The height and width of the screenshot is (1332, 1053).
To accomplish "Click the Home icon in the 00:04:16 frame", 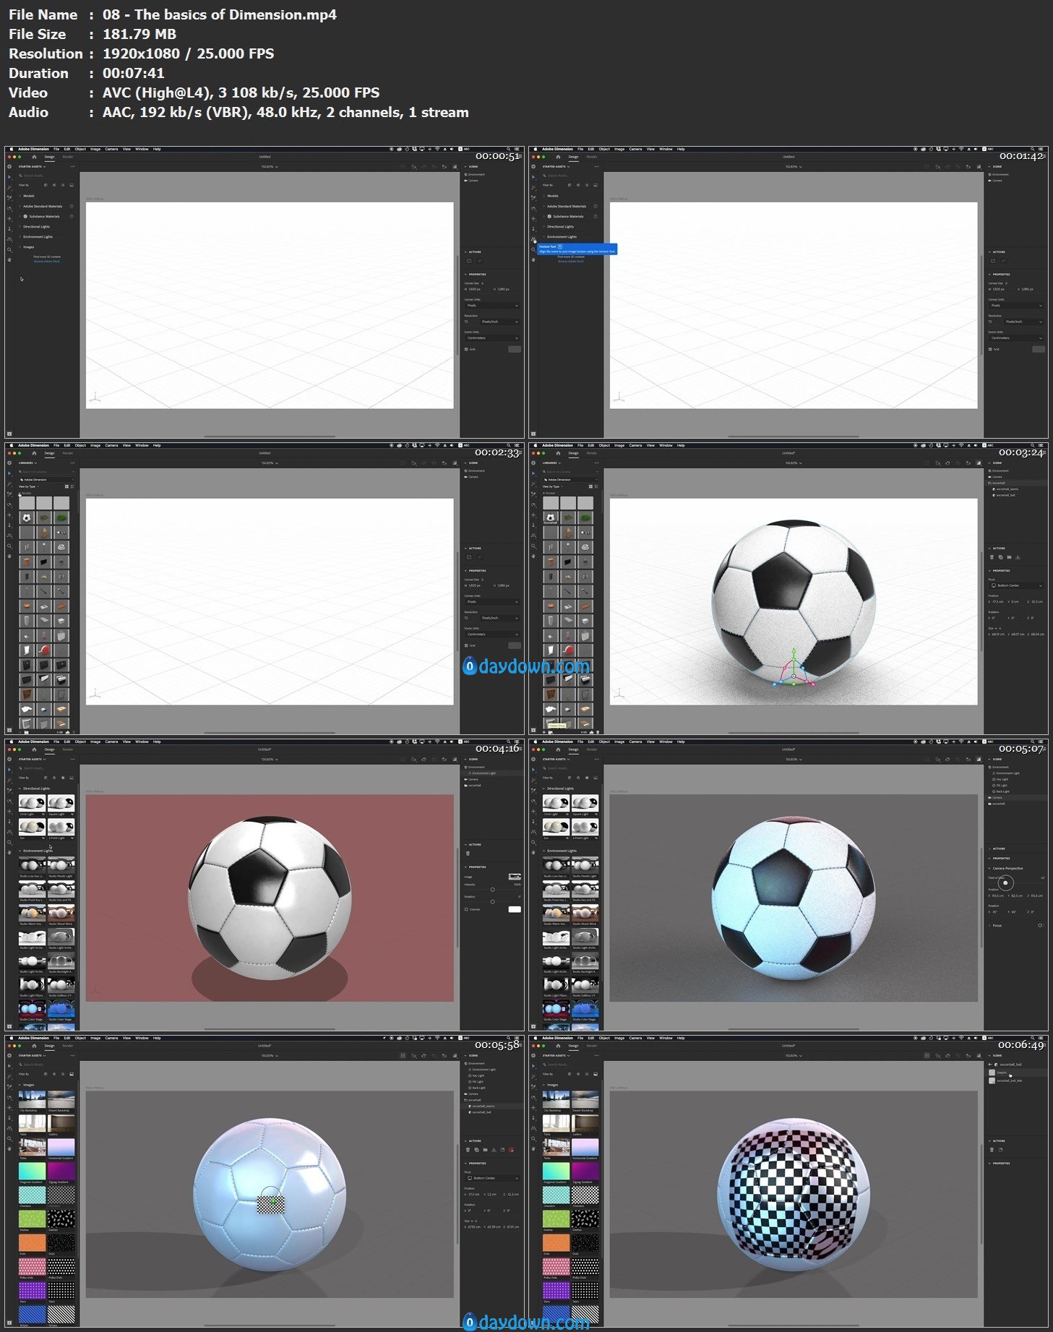I will [34, 749].
